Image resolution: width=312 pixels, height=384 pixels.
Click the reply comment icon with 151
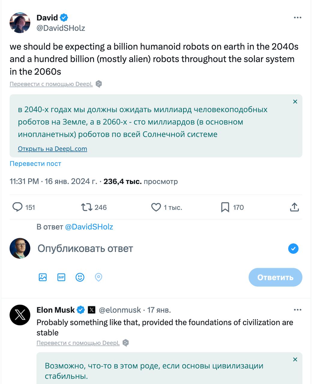[17, 207]
